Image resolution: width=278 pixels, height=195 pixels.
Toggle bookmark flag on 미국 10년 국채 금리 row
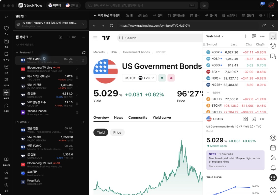click(x=77, y=78)
